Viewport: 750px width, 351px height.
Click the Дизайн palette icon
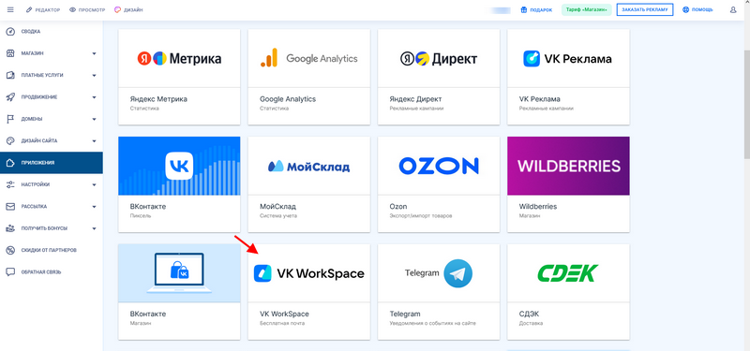tap(118, 9)
